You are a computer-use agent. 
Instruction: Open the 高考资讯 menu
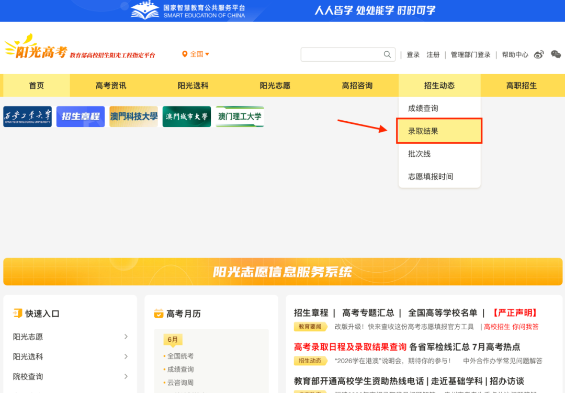coord(111,85)
